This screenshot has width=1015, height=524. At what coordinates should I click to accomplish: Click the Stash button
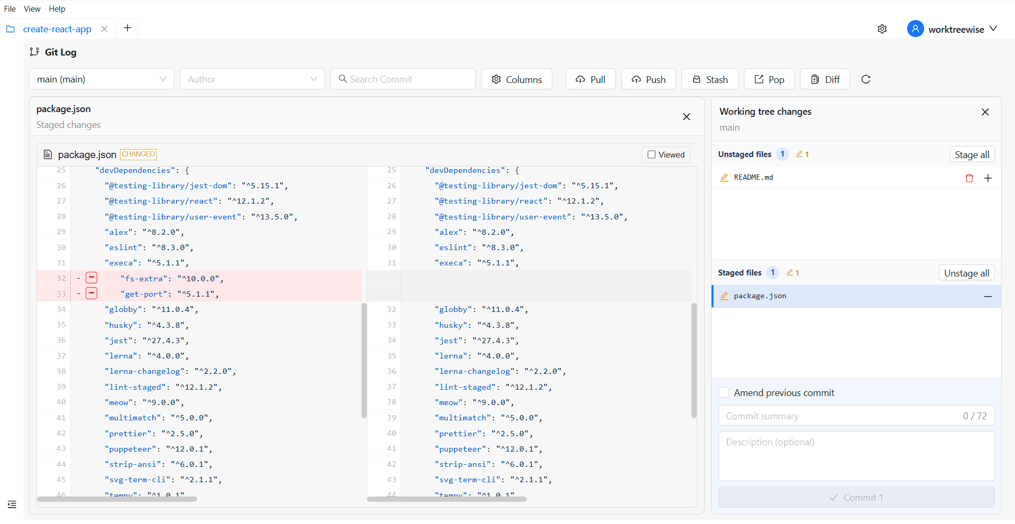click(710, 79)
